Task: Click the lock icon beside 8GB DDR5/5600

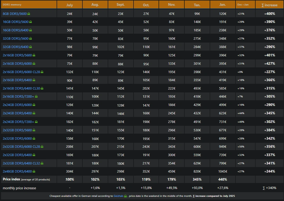Action: point(29,14)
